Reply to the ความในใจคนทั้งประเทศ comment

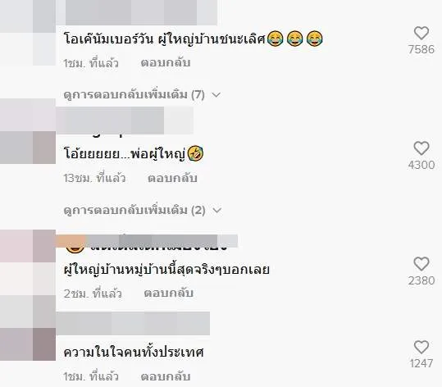[166, 376]
